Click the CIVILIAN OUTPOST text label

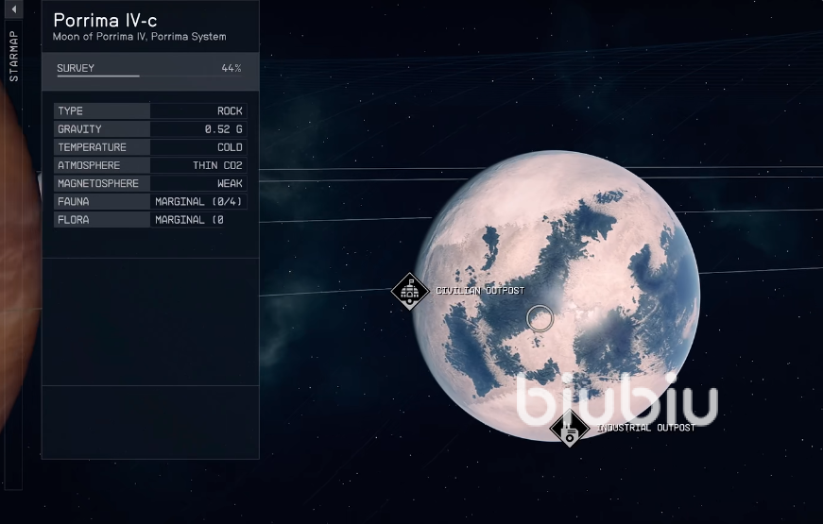click(x=479, y=291)
